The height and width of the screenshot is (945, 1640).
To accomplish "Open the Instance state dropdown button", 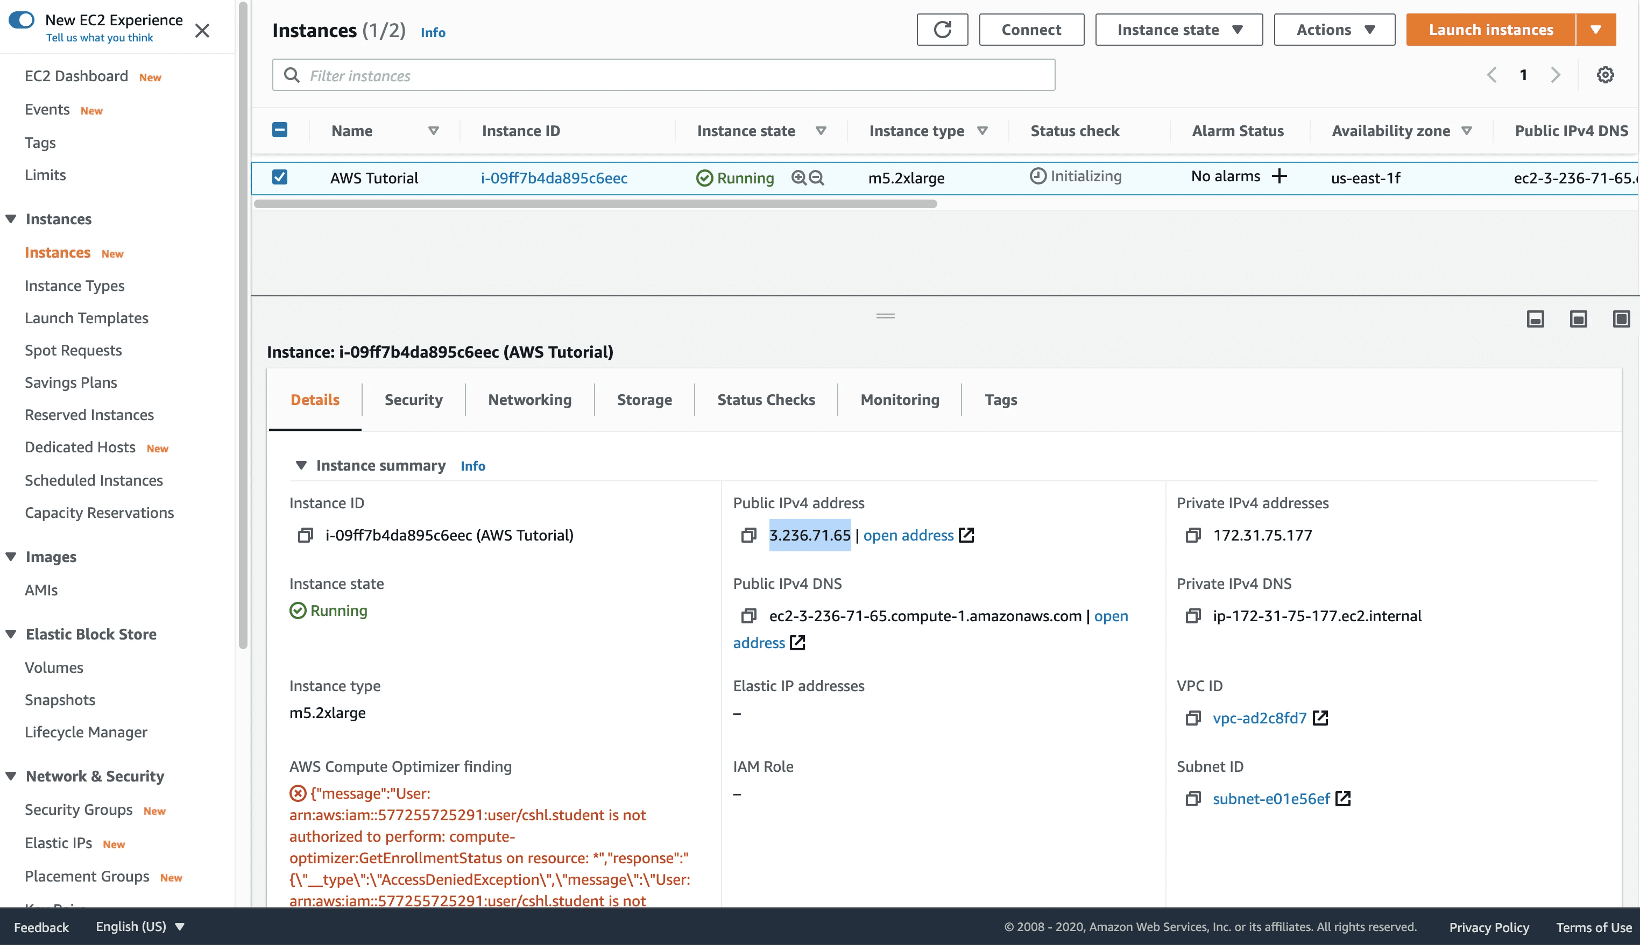I will 1178,30.
